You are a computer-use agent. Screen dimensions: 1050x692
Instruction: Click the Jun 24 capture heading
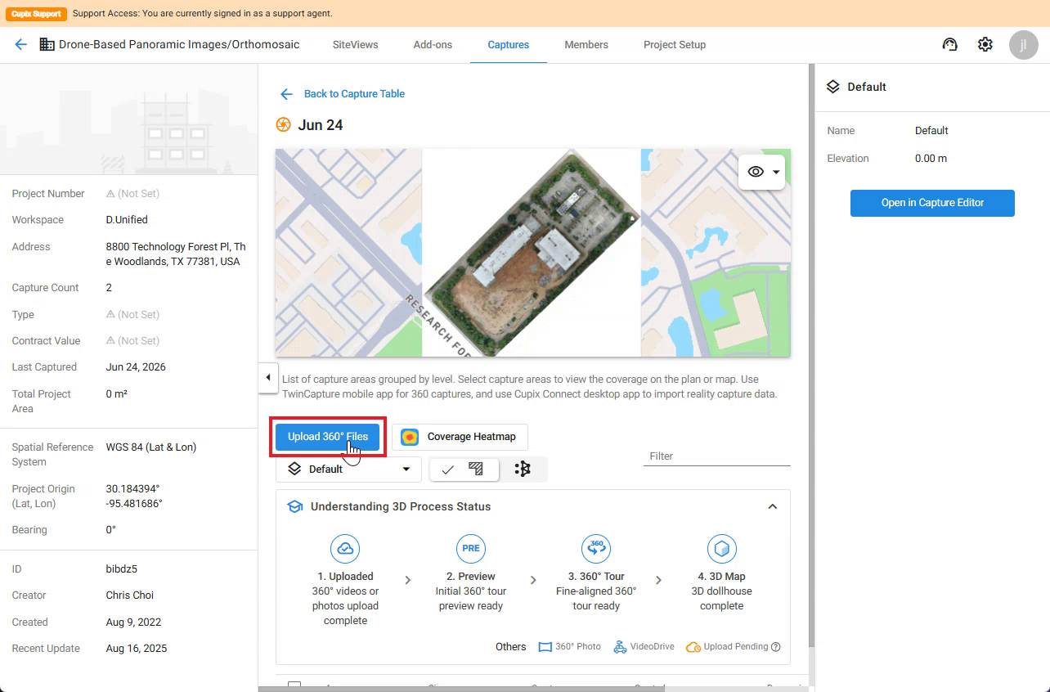coord(321,125)
